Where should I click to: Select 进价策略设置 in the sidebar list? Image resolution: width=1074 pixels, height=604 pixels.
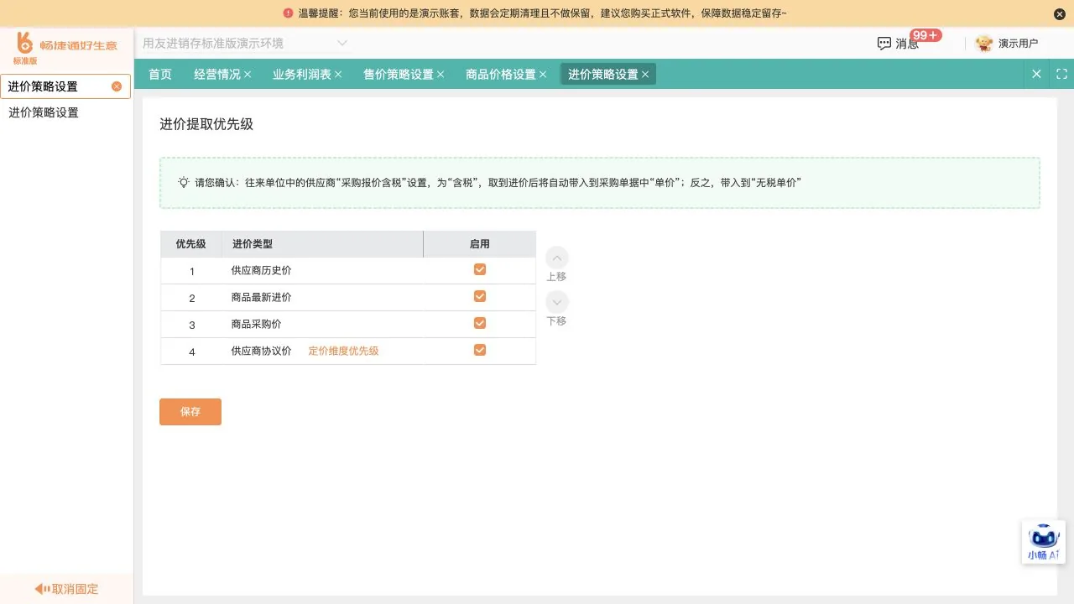tap(44, 112)
